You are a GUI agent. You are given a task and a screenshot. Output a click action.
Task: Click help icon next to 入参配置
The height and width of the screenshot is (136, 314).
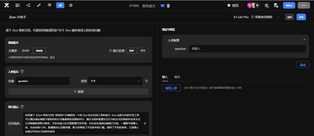coord(22,71)
